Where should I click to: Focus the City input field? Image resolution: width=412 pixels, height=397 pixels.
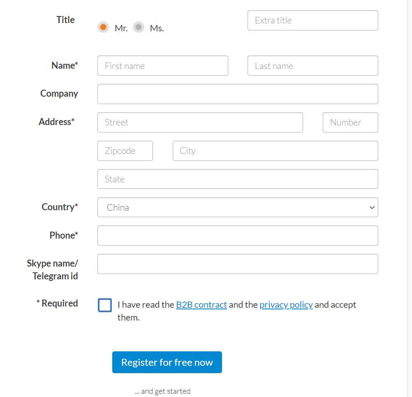(275, 151)
